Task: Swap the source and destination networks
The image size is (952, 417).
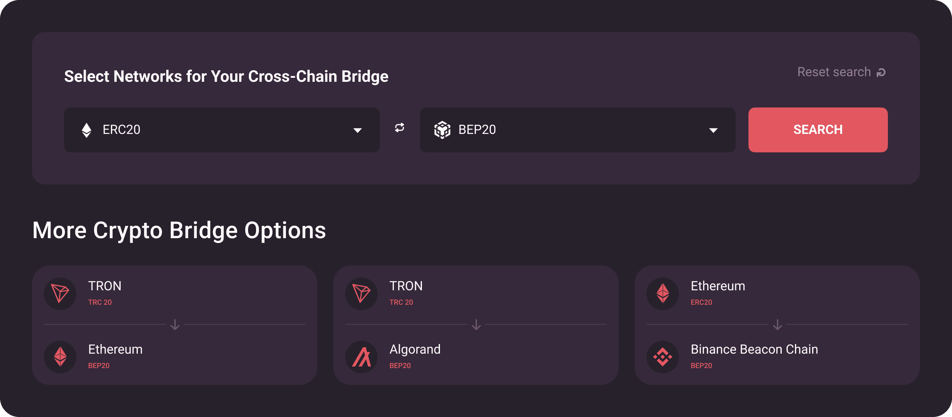Action: click(x=399, y=128)
